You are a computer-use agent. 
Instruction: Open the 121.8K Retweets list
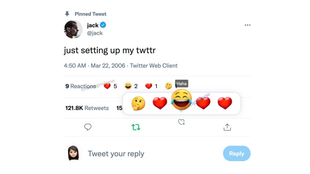coord(87,108)
